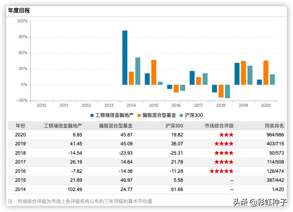Image resolution: width=293 pixels, height=212 pixels.
Task: Expand the 2016 five-star rating details
Action: [x=221, y=171]
